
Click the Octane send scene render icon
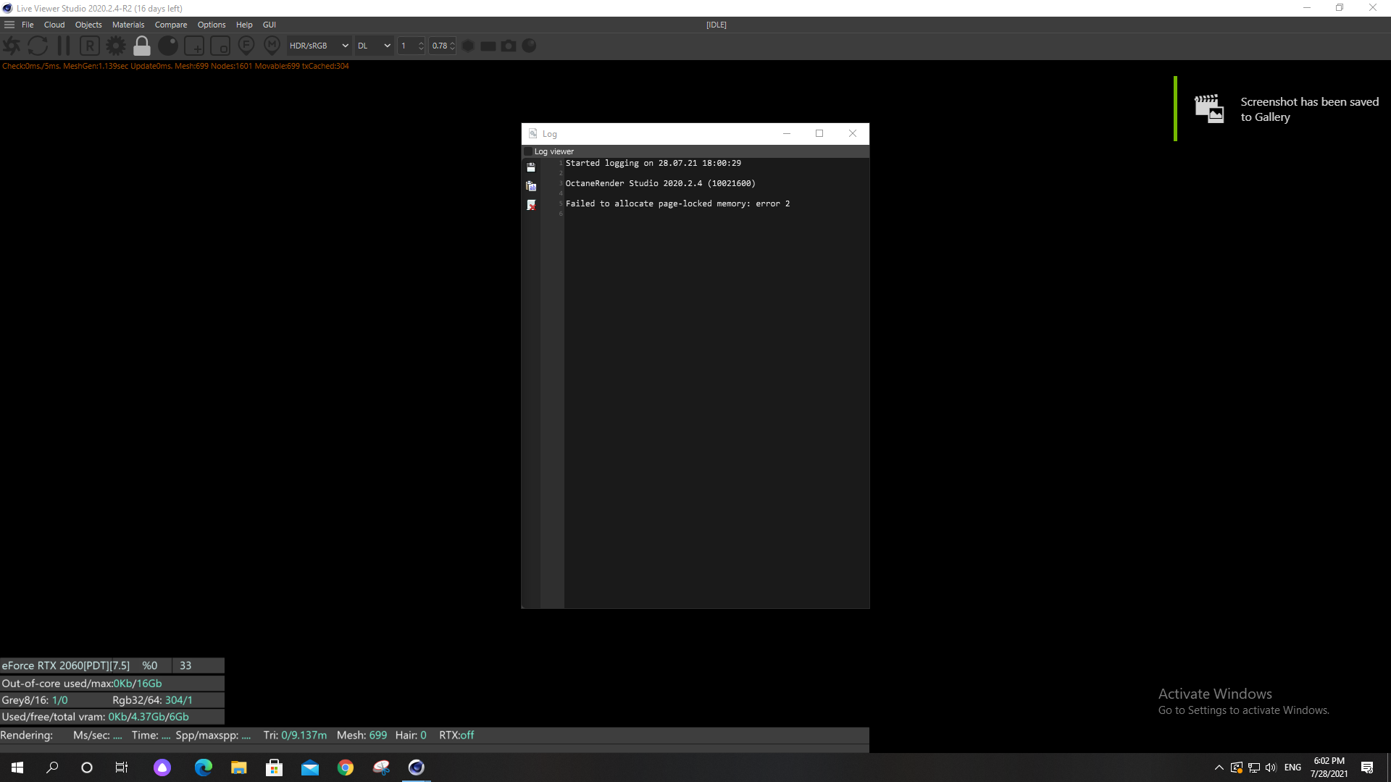click(x=12, y=46)
